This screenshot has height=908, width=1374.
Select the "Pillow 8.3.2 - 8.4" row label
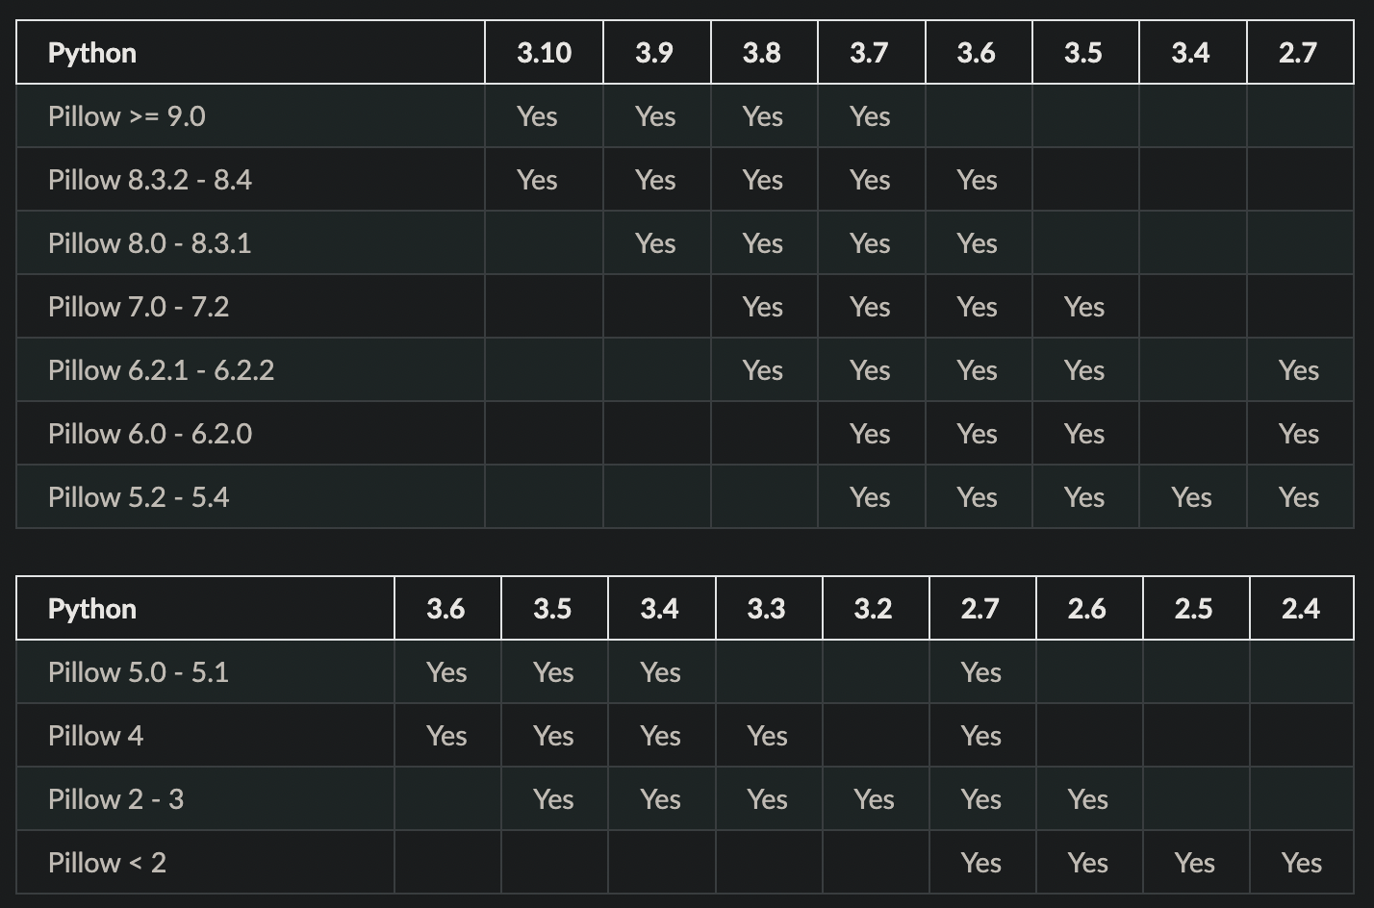pyautogui.click(x=149, y=180)
